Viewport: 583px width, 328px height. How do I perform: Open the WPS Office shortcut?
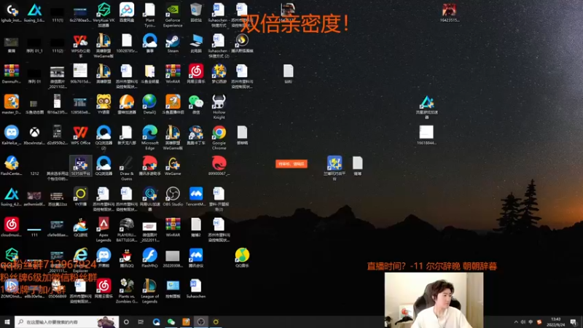pos(80,135)
